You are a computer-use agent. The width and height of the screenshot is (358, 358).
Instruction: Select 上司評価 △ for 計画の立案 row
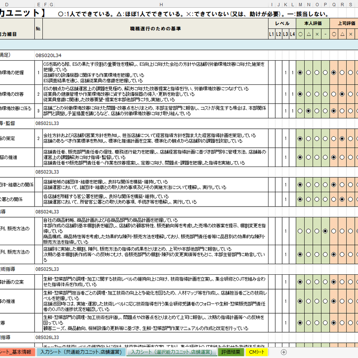tap(342, 282)
